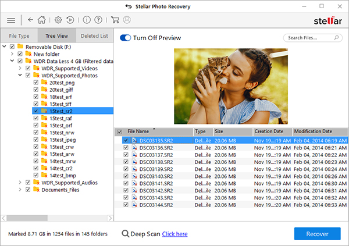Click the shopping cart icon
The image size is (349, 246).
point(115,20)
